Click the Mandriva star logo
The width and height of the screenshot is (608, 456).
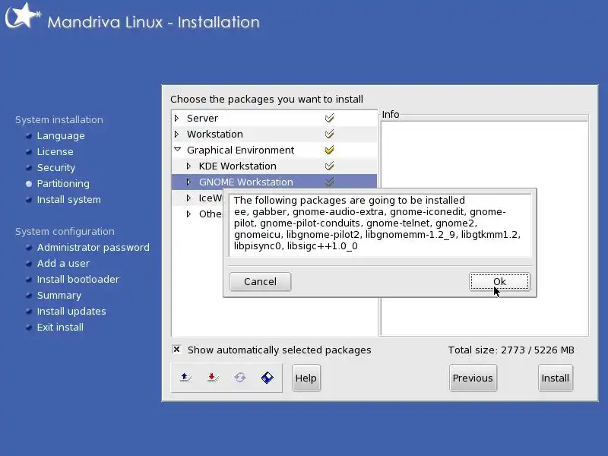(x=23, y=16)
